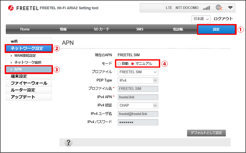Go to the Home tab

pos(25,29)
